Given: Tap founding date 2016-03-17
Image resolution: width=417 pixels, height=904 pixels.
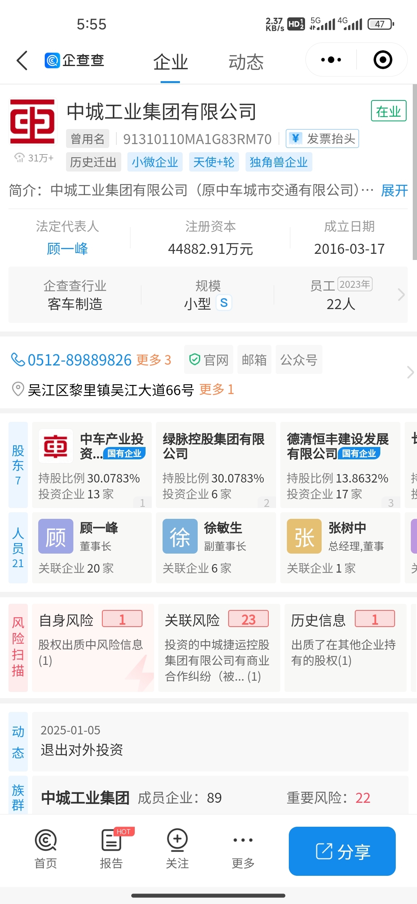Looking at the screenshot, I should coord(349,249).
